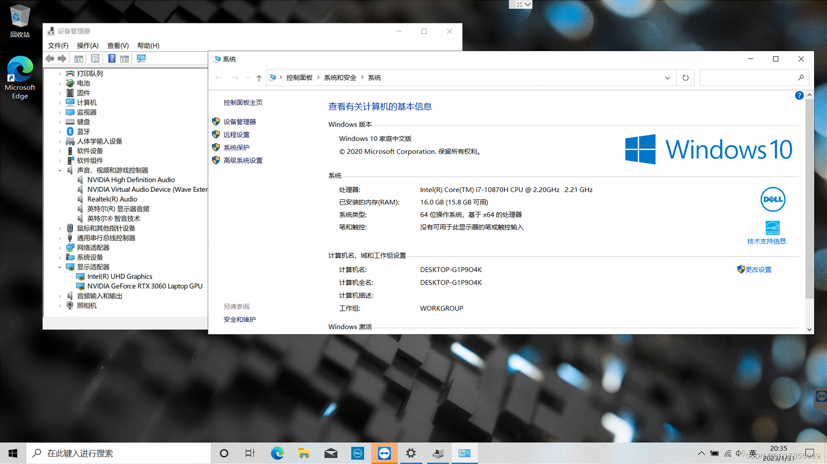Click 技术支持信息 link
This screenshot has width=827, height=464.
767,241
